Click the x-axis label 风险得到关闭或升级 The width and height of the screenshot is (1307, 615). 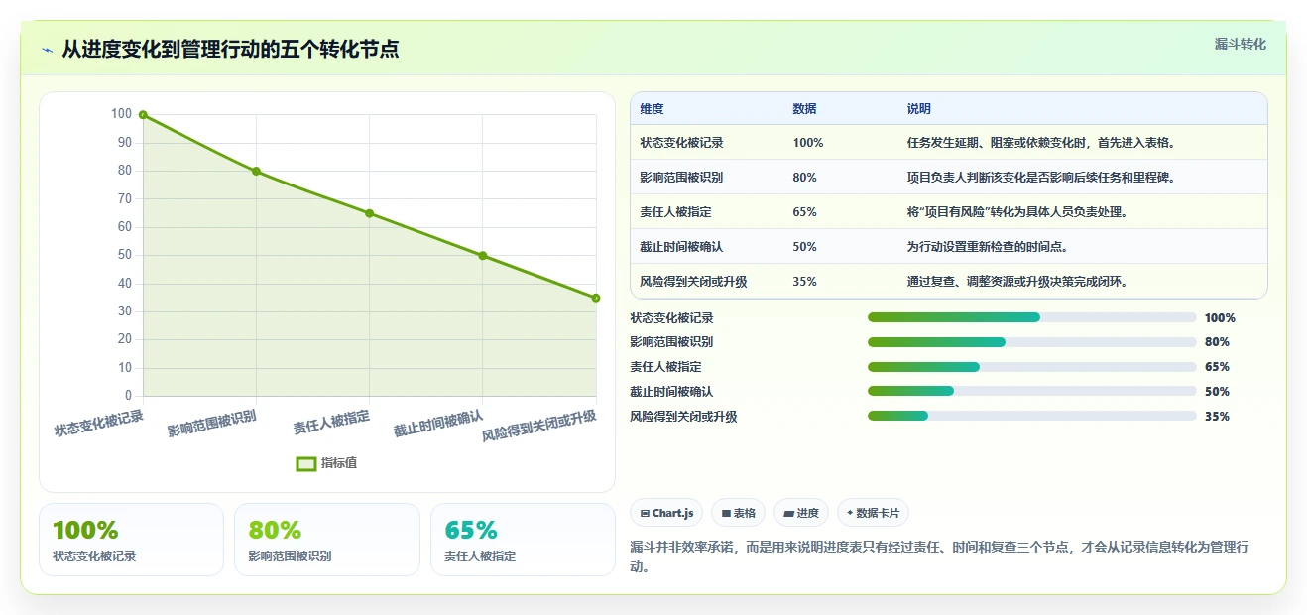539,427
